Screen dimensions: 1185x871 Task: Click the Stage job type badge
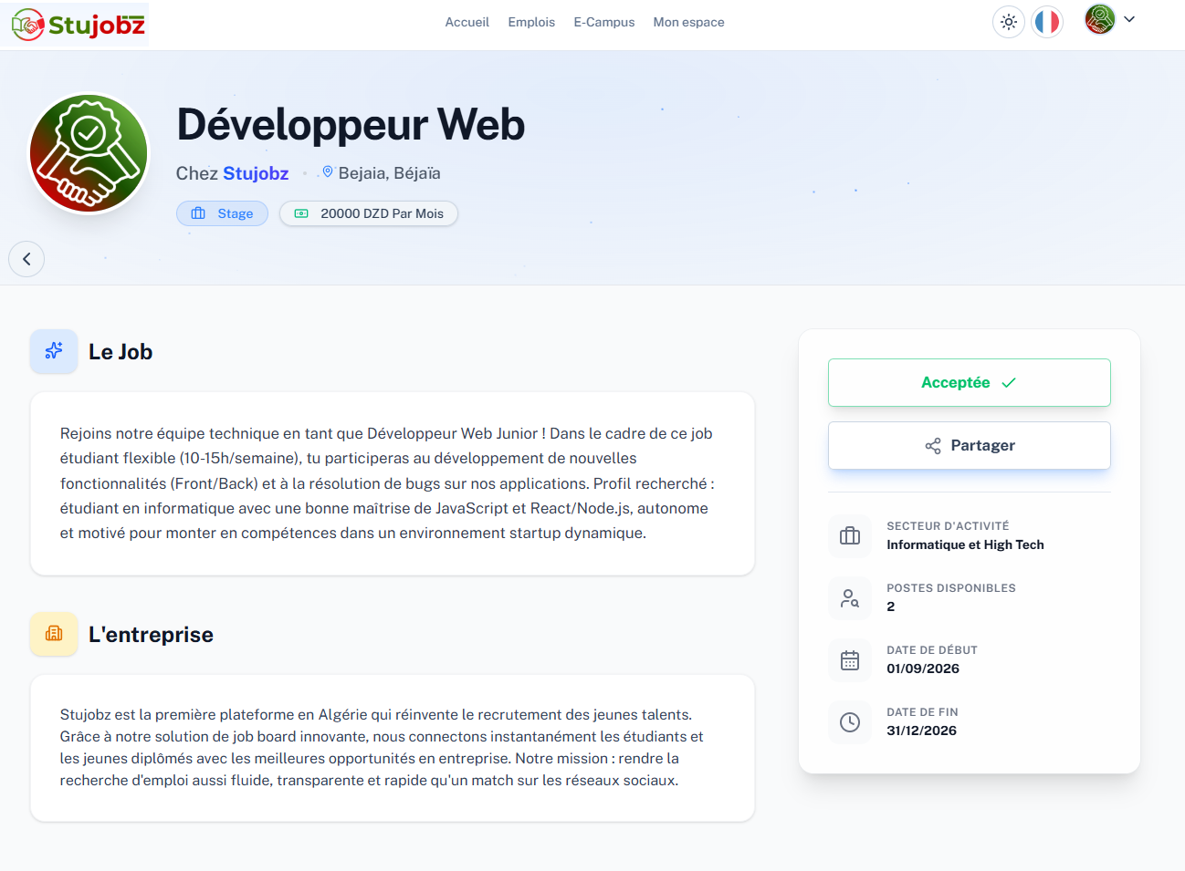click(x=222, y=213)
